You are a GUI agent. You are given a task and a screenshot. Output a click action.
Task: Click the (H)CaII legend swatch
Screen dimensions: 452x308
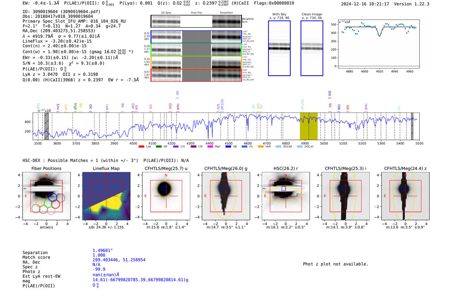click(x=300, y=146)
